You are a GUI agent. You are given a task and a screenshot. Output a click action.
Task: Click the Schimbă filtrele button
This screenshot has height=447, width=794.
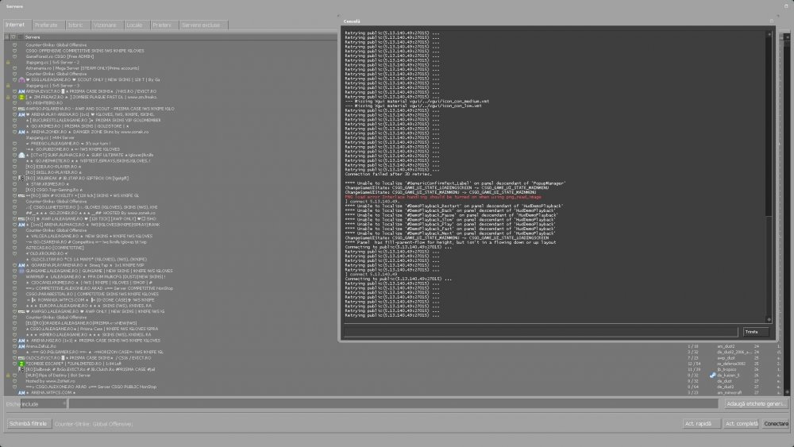point(29,424)
